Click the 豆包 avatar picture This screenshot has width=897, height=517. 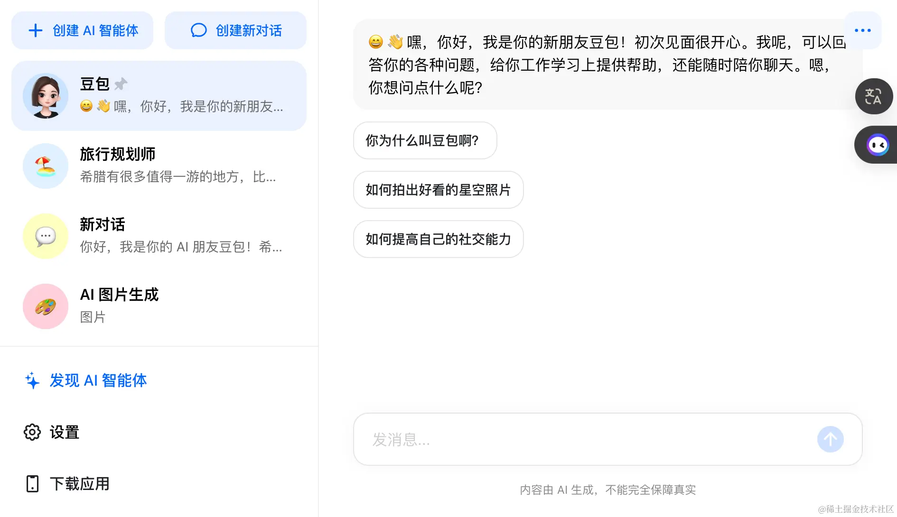(x=46, y=96)
